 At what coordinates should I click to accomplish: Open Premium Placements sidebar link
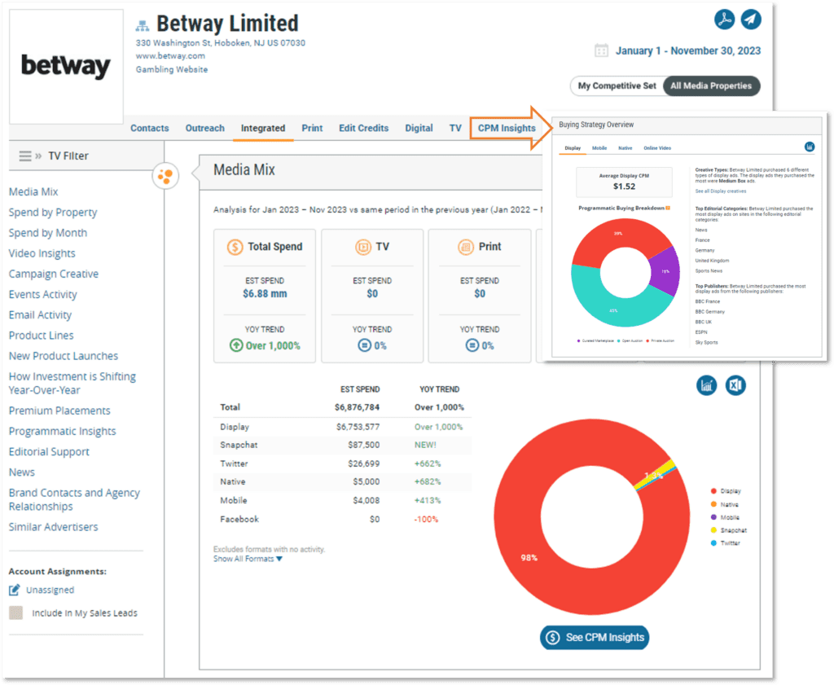pyautogui.click(x=59, y=411)
